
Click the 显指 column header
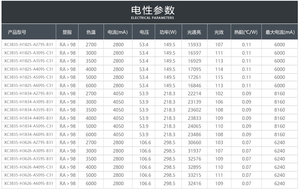click(x=67, y=33)
